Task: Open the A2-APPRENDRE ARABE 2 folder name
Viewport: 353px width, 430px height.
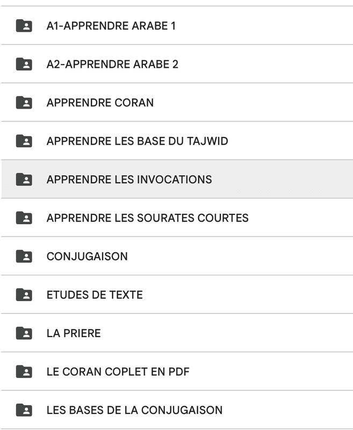Action: 112,64
